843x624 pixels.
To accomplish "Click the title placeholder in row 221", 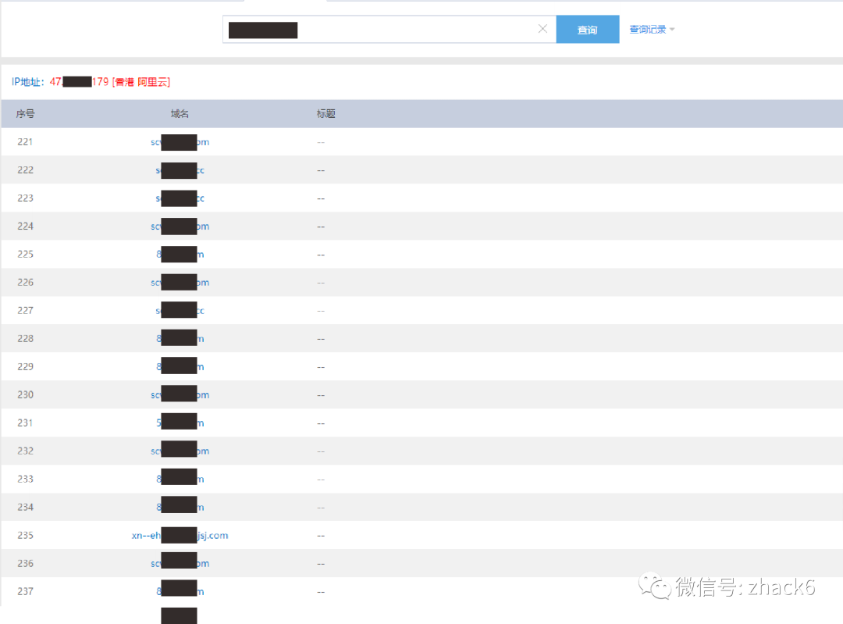I will tap(321, 143).
